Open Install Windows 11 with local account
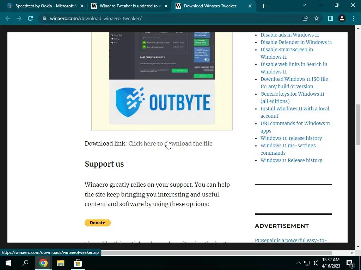This screenshot has width=361, height=270. click(x=295, y=112)
